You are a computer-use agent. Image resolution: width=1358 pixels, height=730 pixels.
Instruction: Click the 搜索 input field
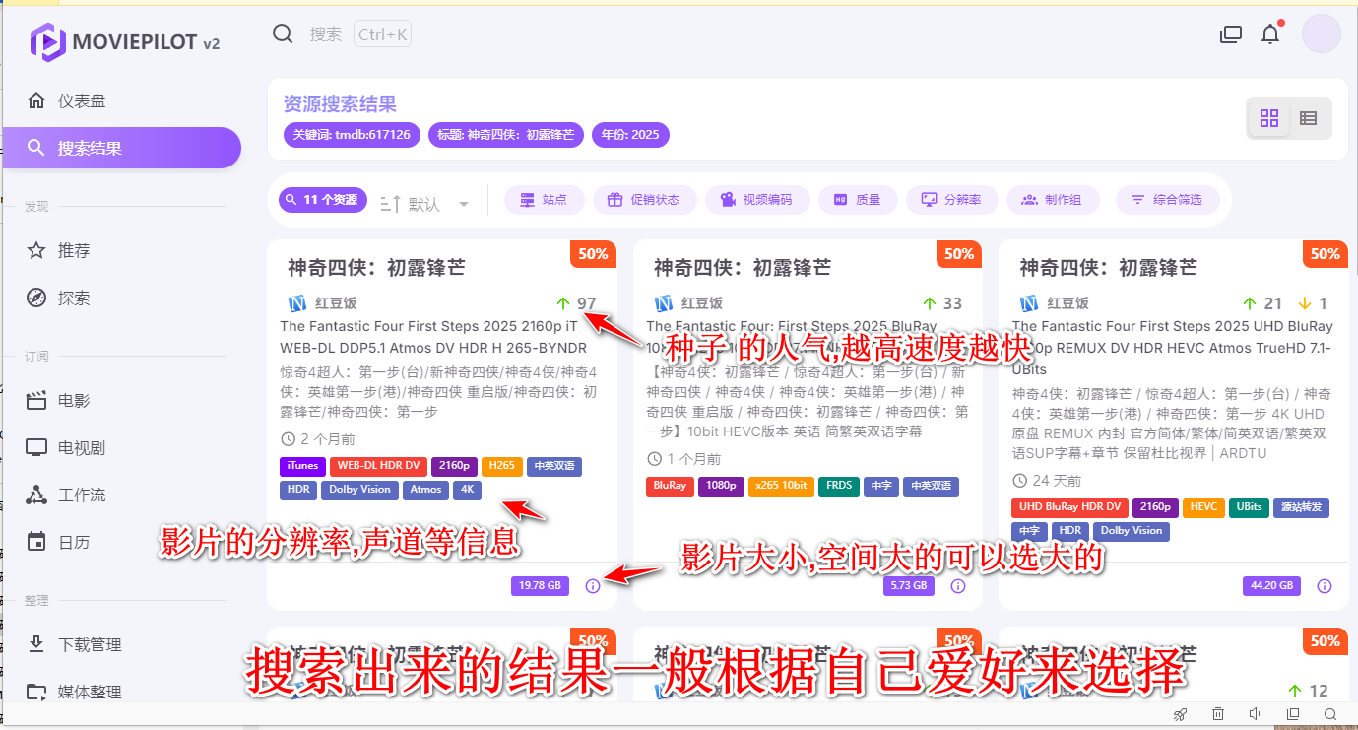click(326, 34)
